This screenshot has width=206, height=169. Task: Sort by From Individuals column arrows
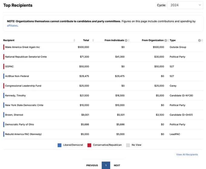(x=129, y=40)
